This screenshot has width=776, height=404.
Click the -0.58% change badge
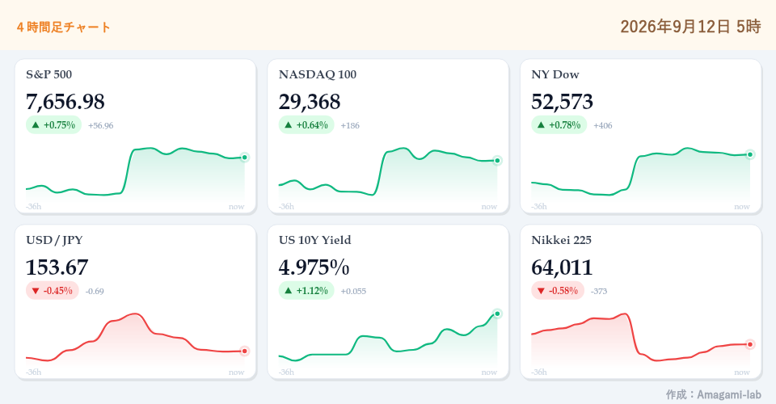tap(558, 291)
